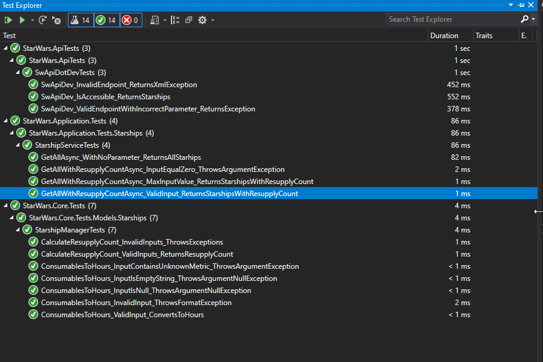Click the search magnifier icon
Viewport: 543px width, 362px height.
click(x=524, y=19)
